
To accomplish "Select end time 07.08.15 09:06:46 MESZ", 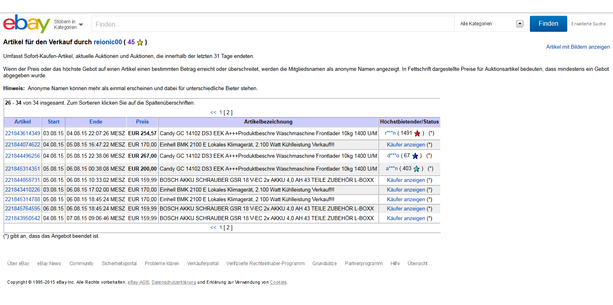I will 96,218.
